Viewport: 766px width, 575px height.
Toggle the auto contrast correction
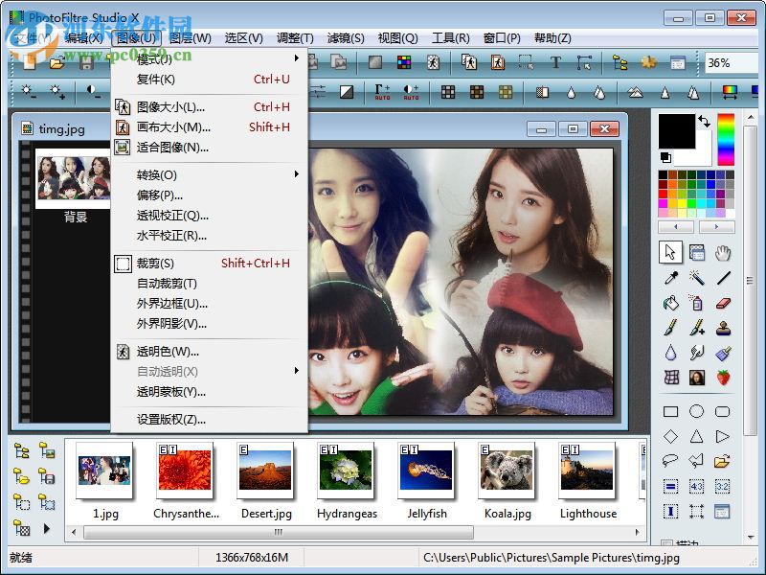click(410, 90)
